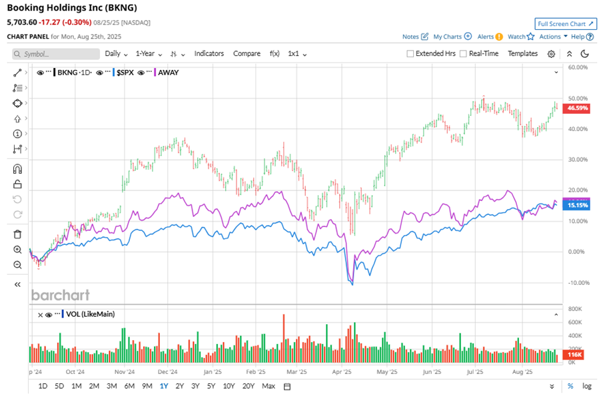Open the Daily interval dropdown

click(116, 53)
